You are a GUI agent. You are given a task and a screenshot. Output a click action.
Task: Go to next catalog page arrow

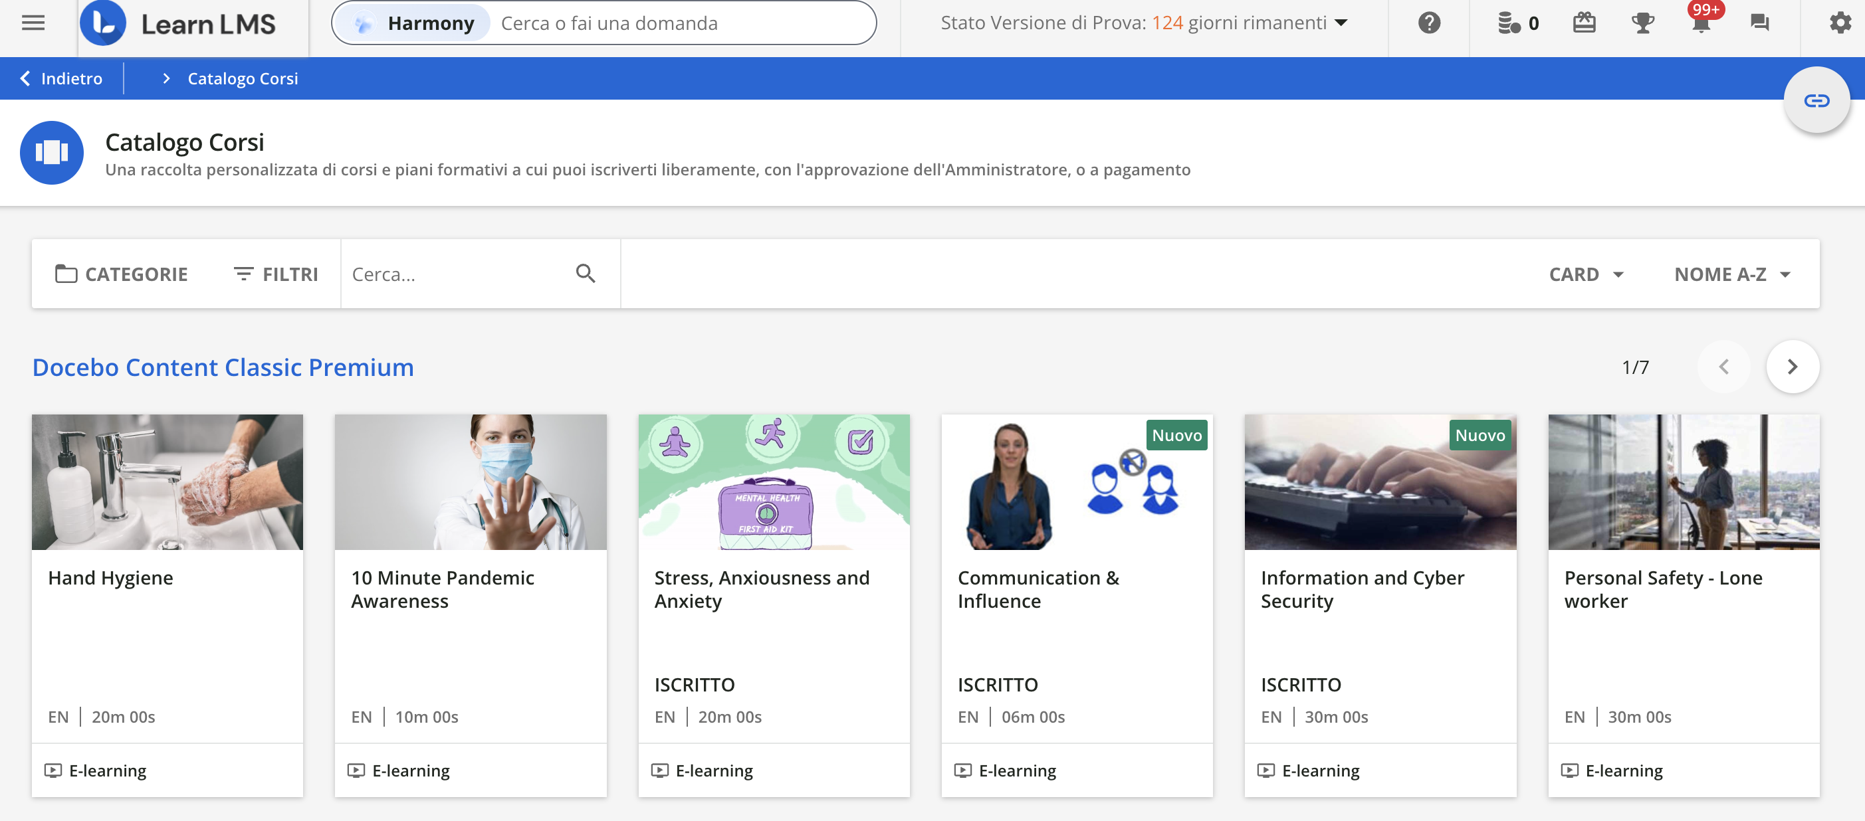pyautogui.click(x=1792, y=367)
